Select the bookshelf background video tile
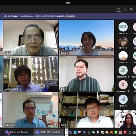 click(86, 110)
